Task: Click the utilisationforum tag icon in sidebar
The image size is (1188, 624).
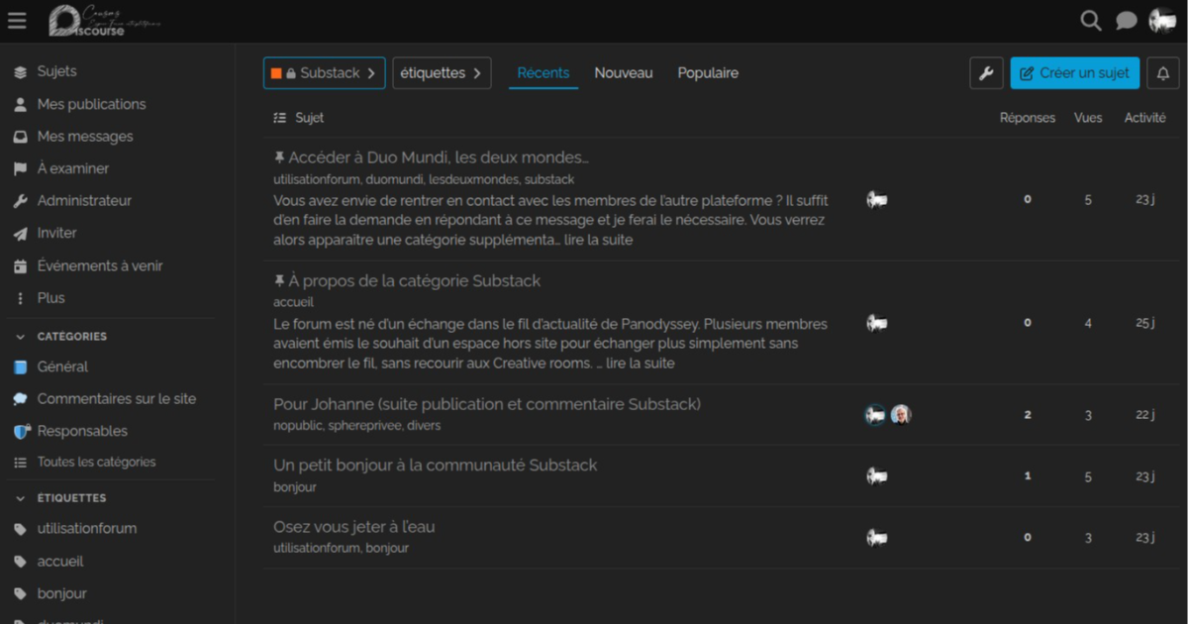Action: pyautogui.click(x=20, y=529)
